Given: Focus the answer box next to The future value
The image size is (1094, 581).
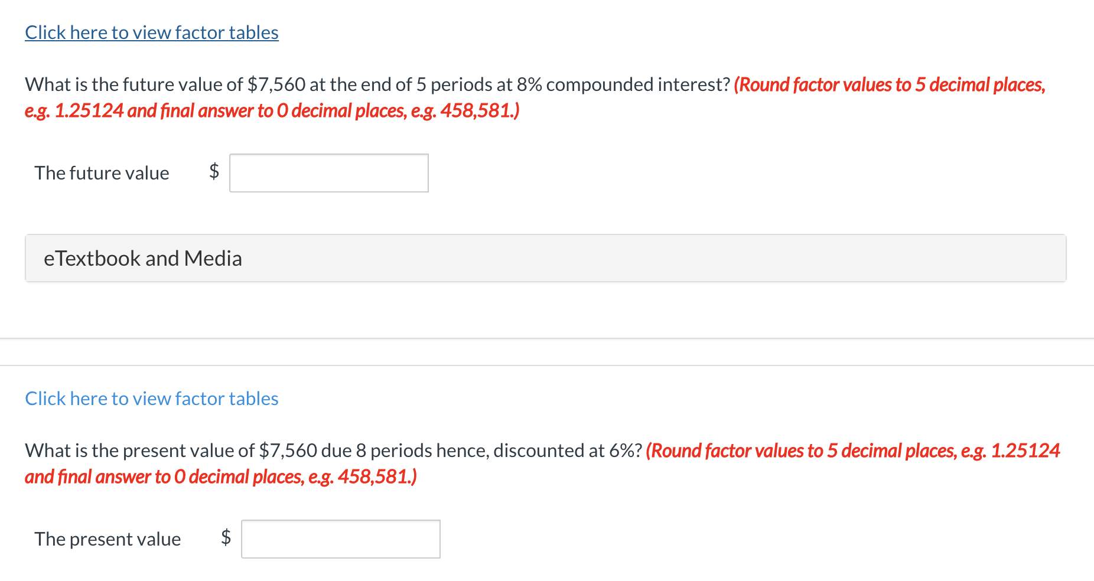Looking at the screenshot, I should (328, 172).
